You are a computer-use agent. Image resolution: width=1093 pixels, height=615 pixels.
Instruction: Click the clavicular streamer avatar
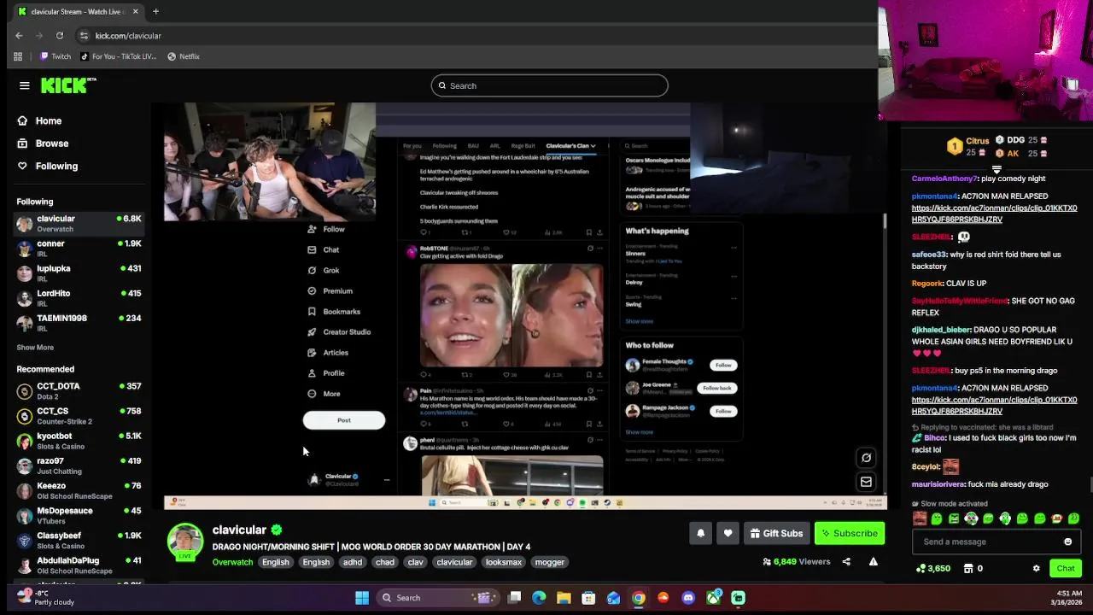click(x=184, y=542)
